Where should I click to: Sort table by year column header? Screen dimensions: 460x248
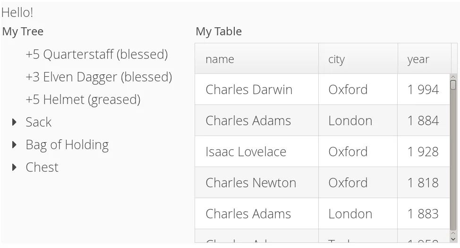(424, 59)
